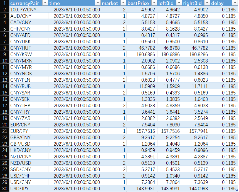Viewport: 239px width, 192px height.
Task: Open the time column filter dropdown
Action: [97, 3]
